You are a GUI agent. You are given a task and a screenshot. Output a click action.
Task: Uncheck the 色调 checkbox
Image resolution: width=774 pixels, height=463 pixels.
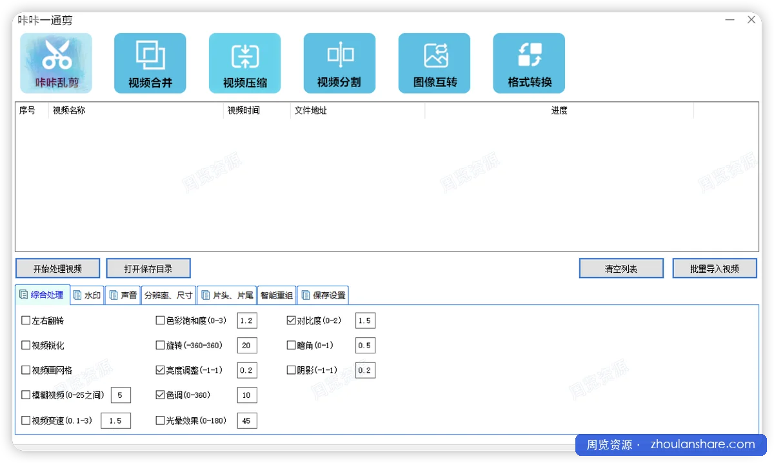pos(160,395)
